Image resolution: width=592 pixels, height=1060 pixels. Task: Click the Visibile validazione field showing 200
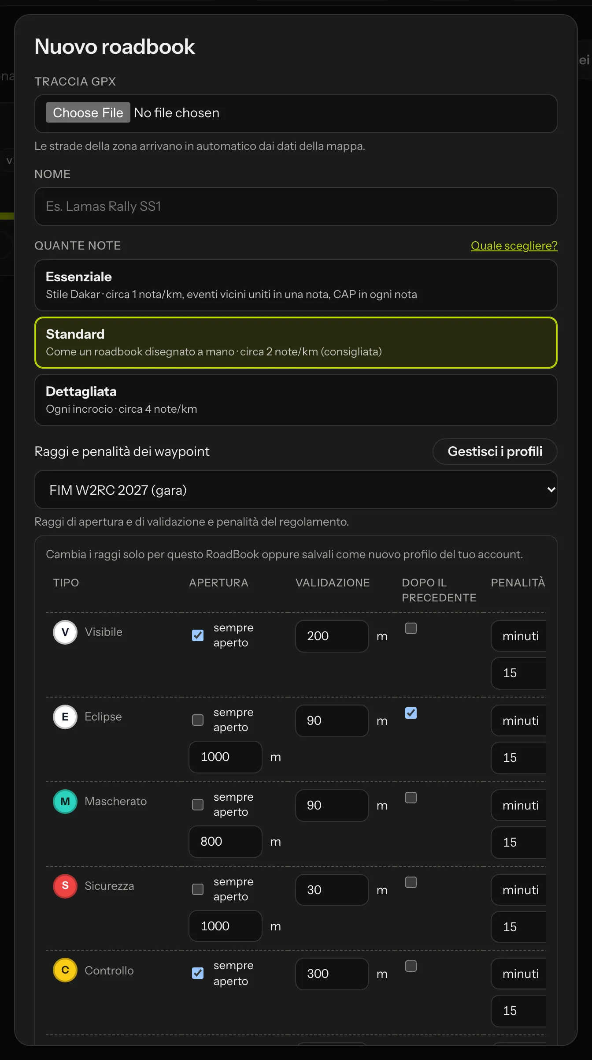coord(332,636)
